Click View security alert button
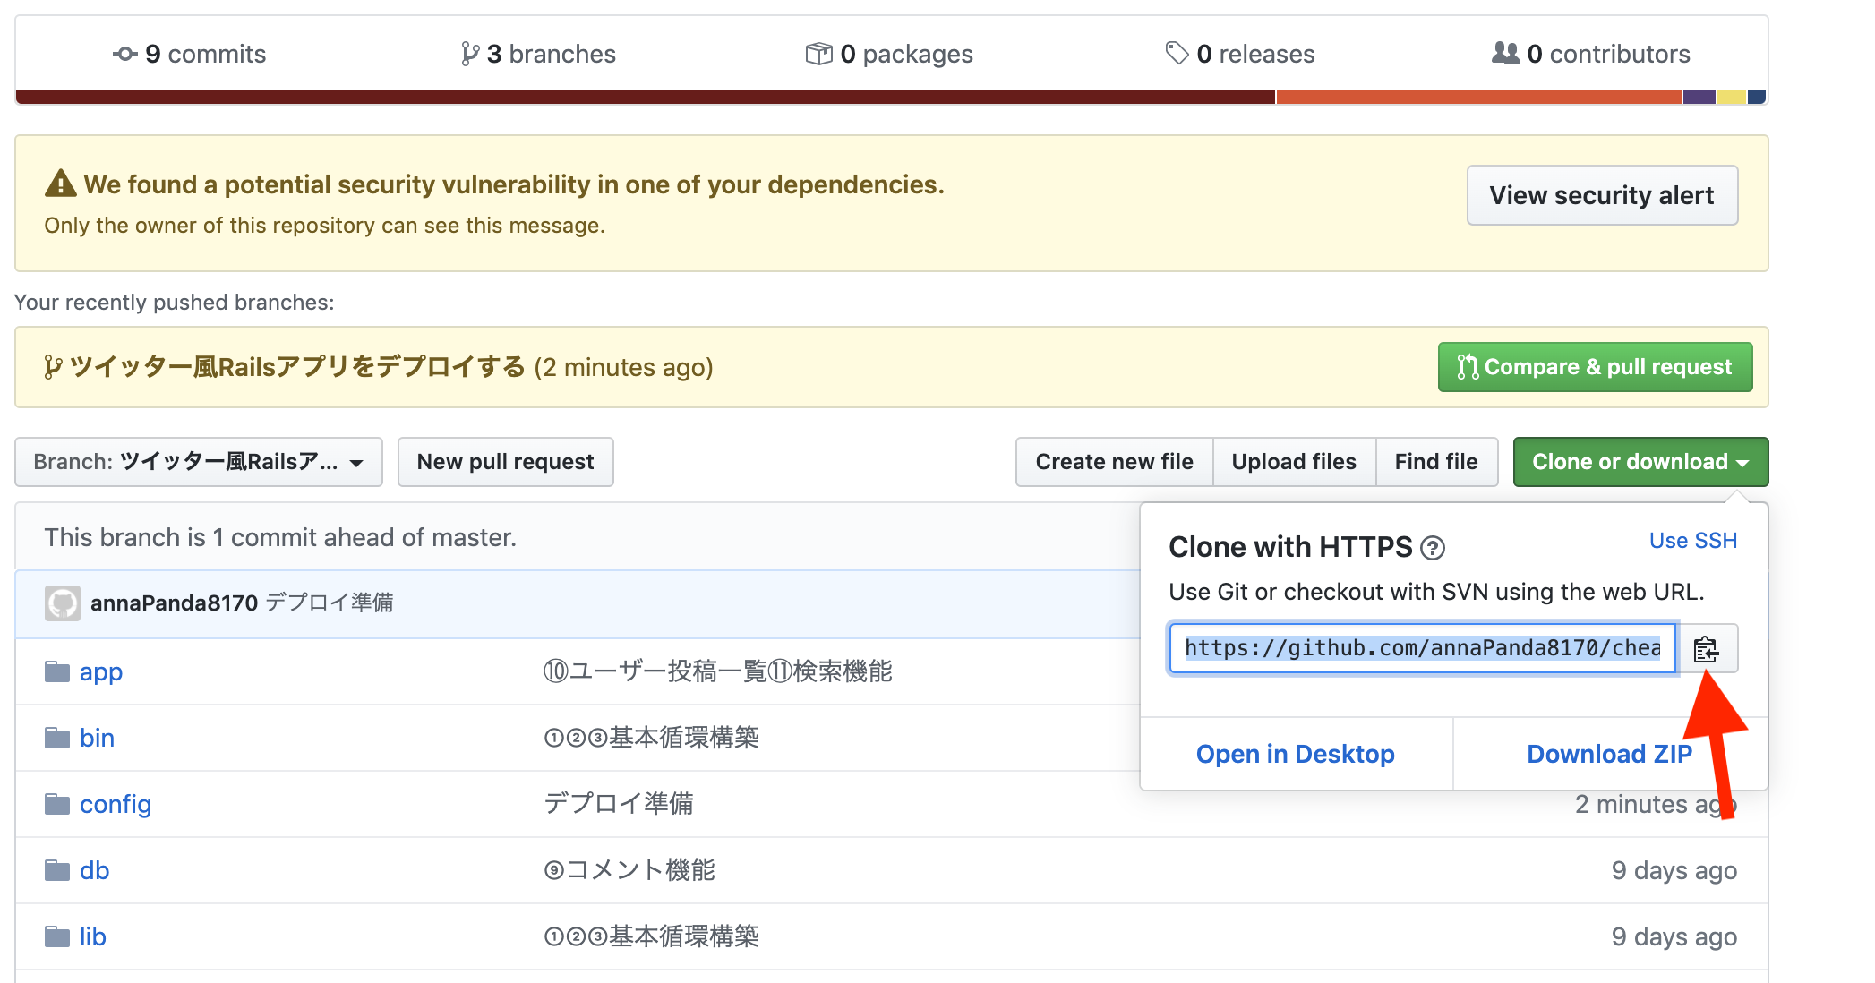1875x983 pixels. point(1602,195)
